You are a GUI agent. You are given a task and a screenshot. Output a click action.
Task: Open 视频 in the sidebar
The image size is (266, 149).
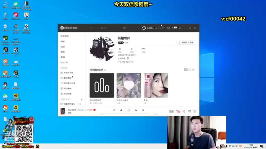pos(63,47)
